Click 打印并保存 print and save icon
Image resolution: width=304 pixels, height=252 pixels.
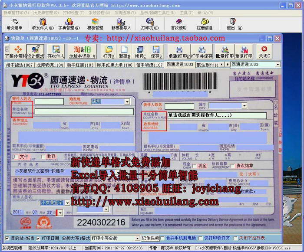pyautogui.click(x=202, y=52)
